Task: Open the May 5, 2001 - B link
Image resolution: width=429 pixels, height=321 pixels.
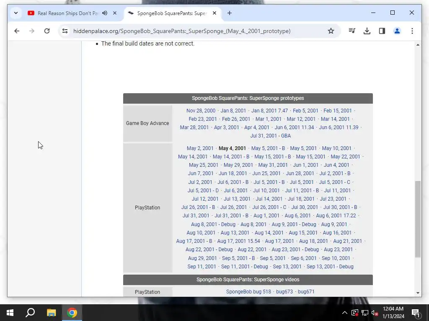Action: click(x=268, y=148)
